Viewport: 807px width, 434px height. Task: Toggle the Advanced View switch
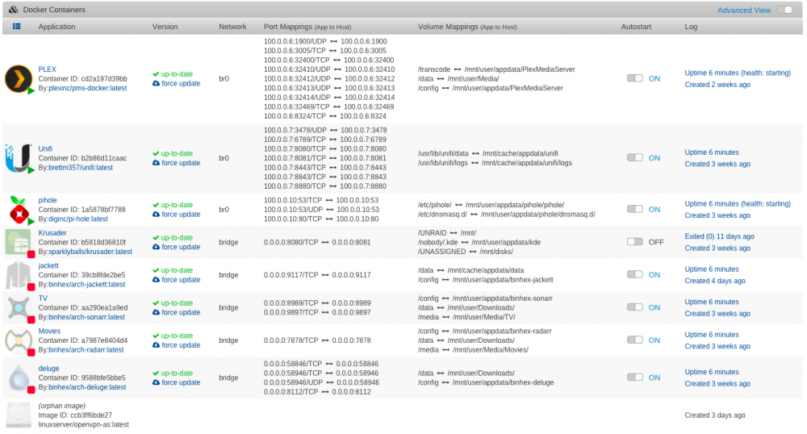click(784, 10)
